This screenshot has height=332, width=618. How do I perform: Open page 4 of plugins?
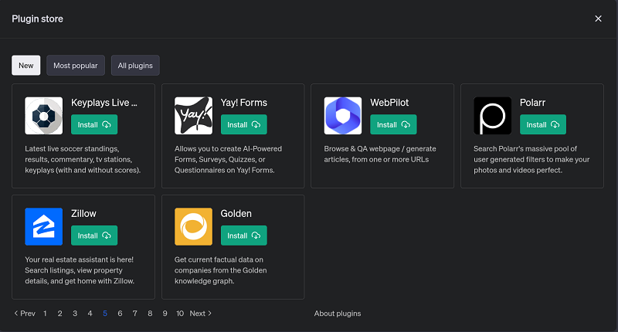click(x=90, y=313)
